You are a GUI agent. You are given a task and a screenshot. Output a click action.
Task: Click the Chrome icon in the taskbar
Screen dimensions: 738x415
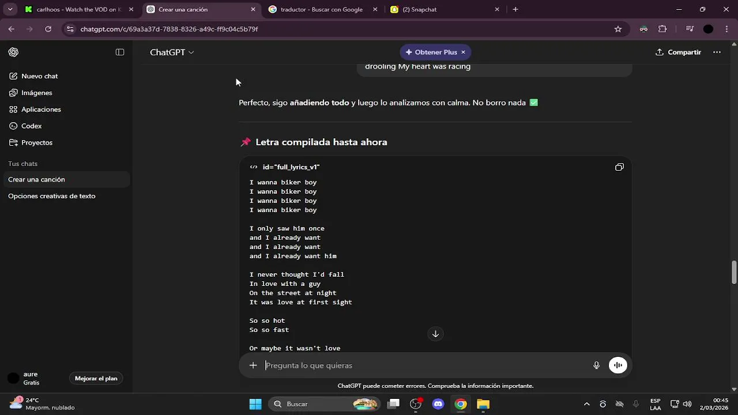point(461,404)
